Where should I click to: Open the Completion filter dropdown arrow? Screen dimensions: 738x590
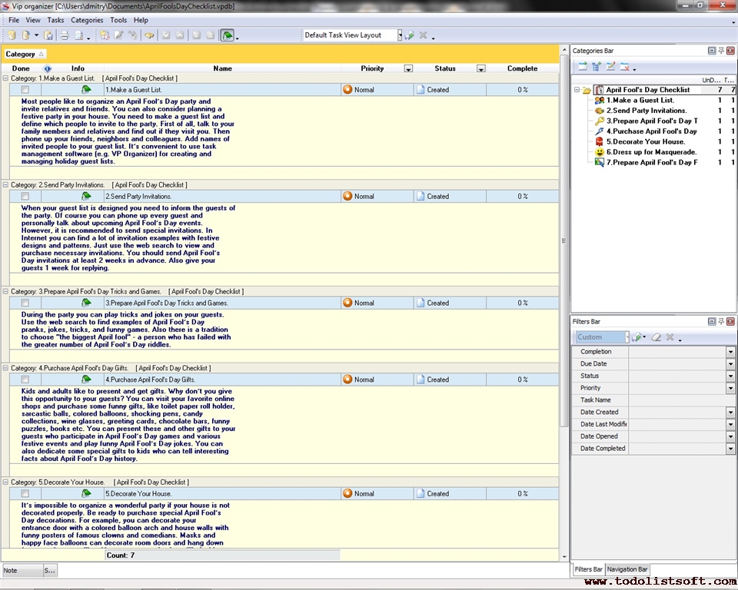coord(730,352)
